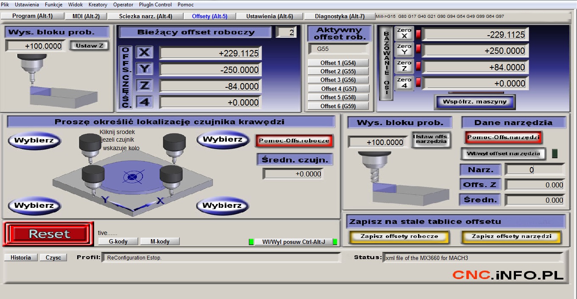Open the PlugIn Control menu
Image resolution: width=577 pixels, height=299 pixels.
coord(156,5)
